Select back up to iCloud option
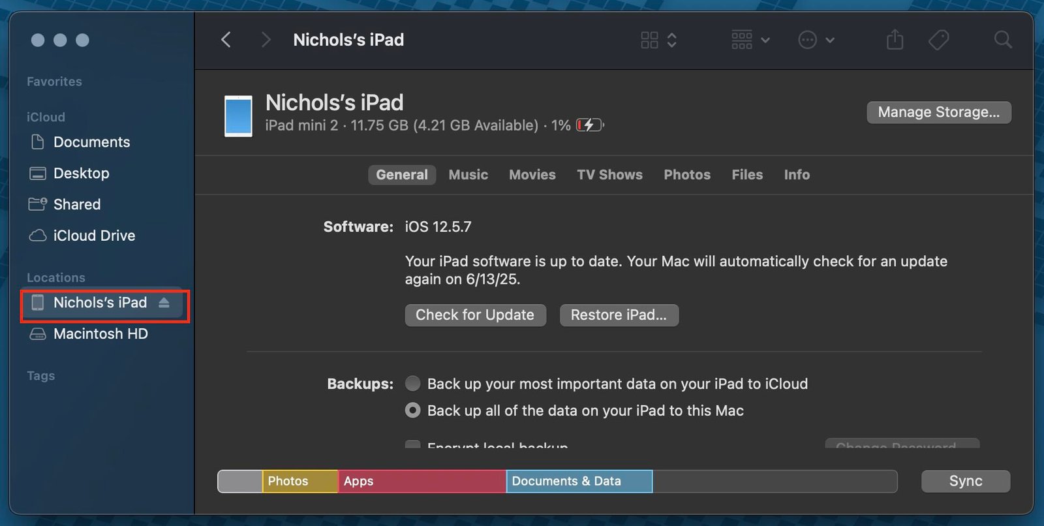1044x526 pixels. [x=412, y=384]
